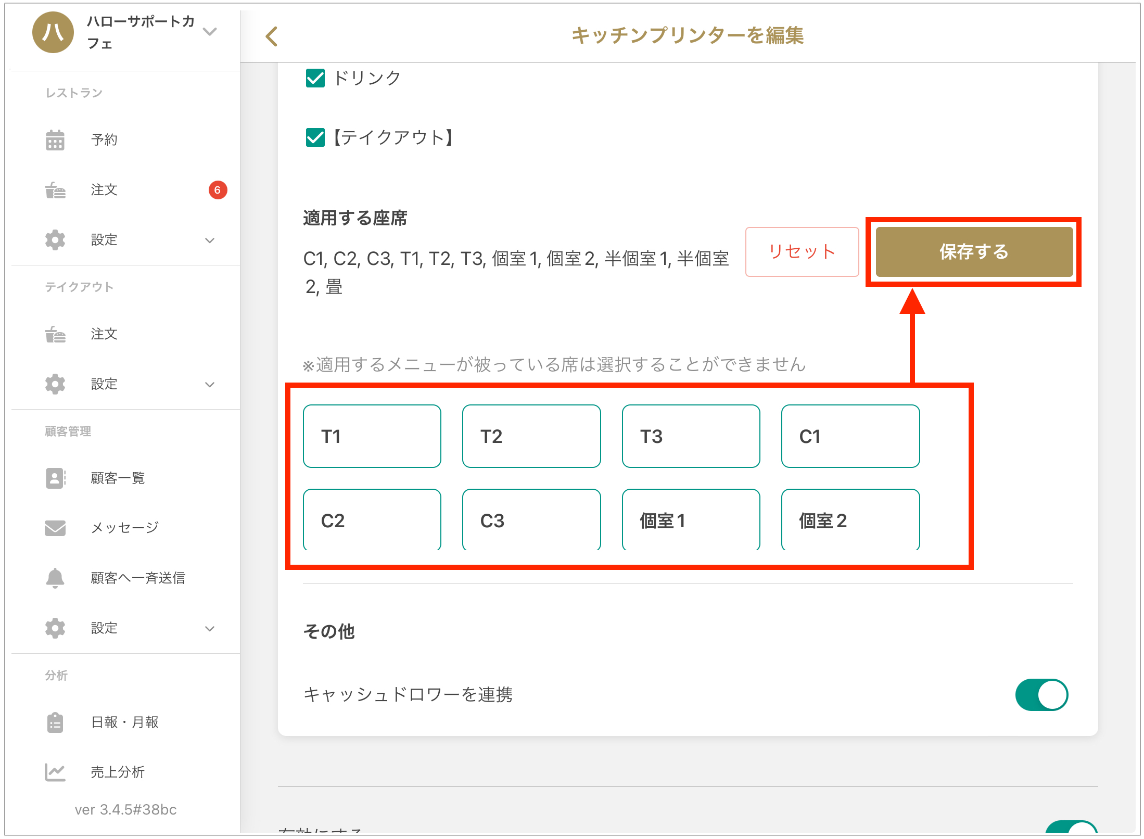The height and width of the screenshot is (839, 1144).
Task: Toggle キャッシュドロワーを連携 switch off
Action: (x=1041, y=695)
